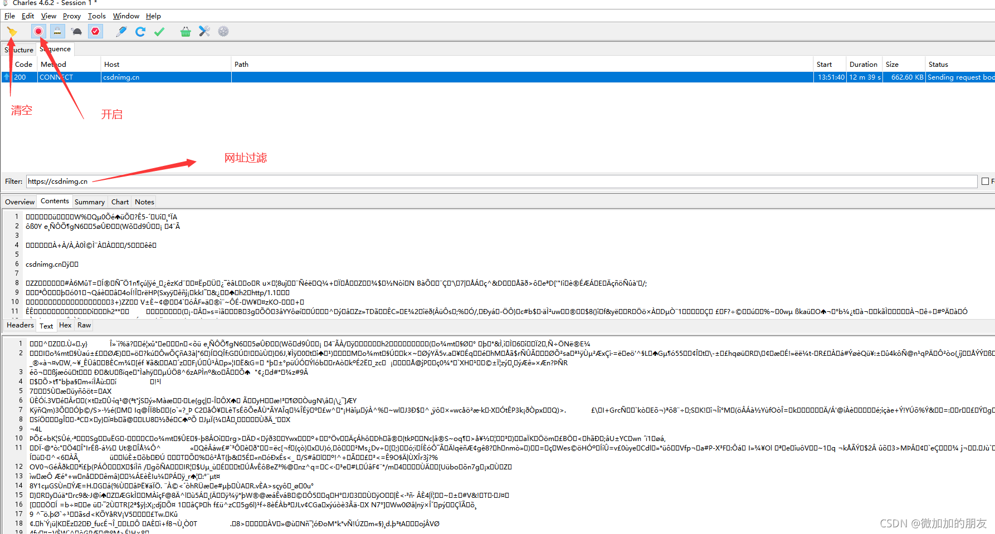The image size is (995, 534).
Task: Open the Overview tab
Action: click(x=19, y=202)
